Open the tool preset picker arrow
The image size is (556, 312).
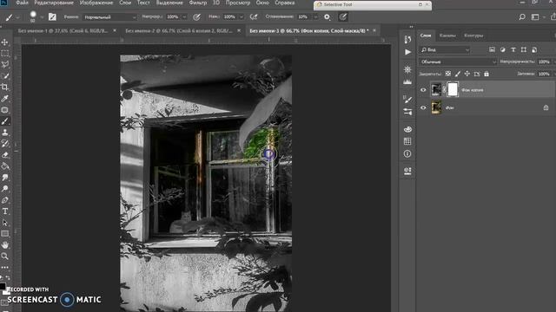click(17, 17)
